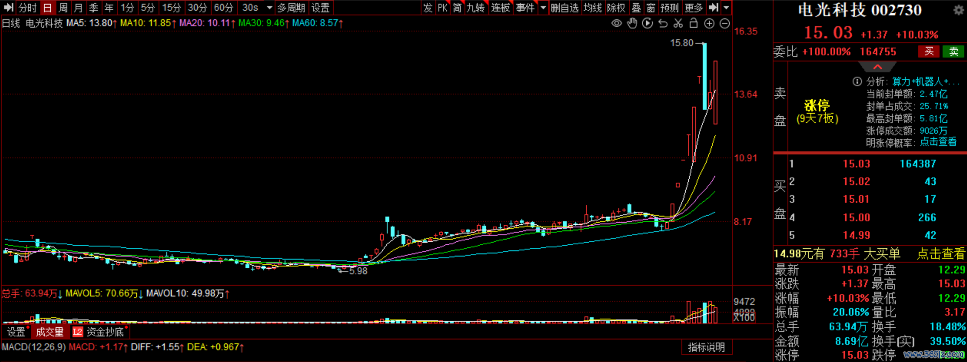
Task: Open the dropdown arrow after 30s
Action: (x=270, y=8)
